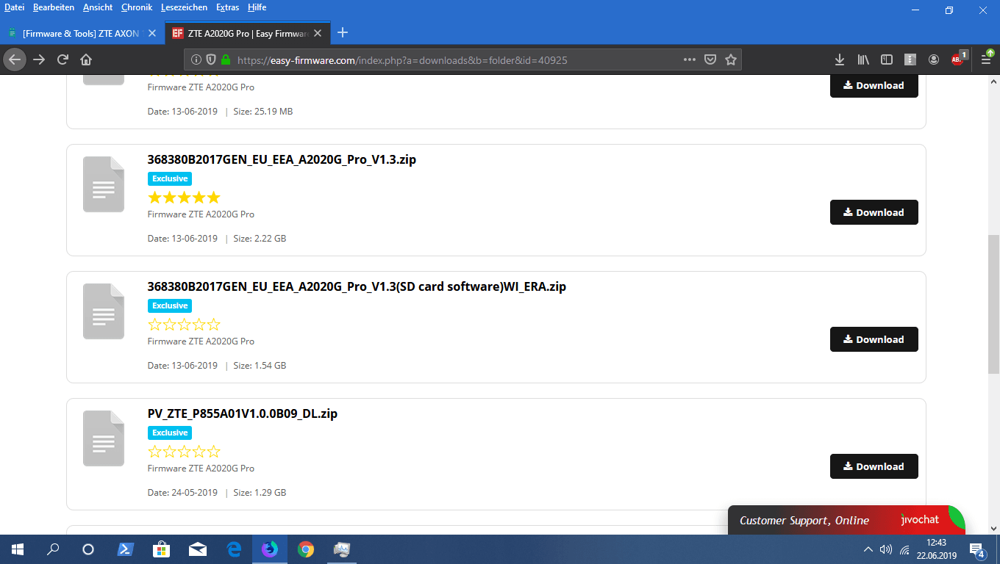Open Cortana from the taskbar
The width and height of the screenshot is (1000, 564).
(x=88, y=549)
